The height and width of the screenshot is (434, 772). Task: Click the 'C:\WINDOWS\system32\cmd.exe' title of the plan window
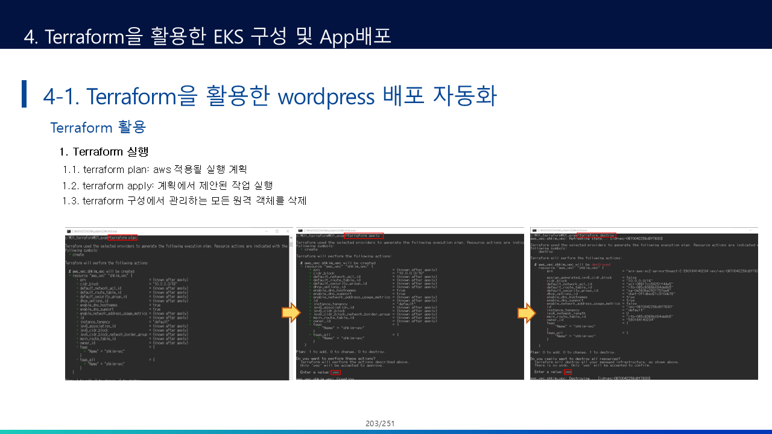click(93, 231)
